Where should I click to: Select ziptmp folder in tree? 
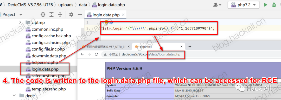35,23
